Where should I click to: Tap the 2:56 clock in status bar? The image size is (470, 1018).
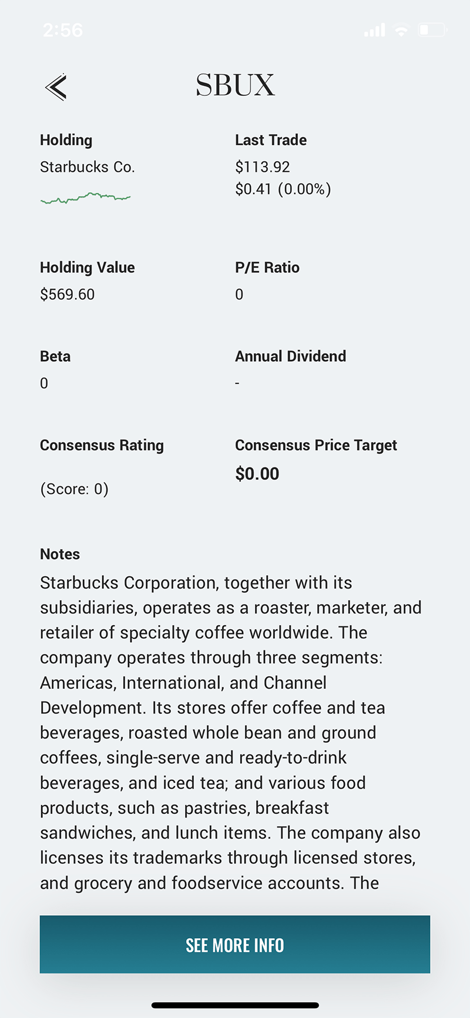[63, 30]
